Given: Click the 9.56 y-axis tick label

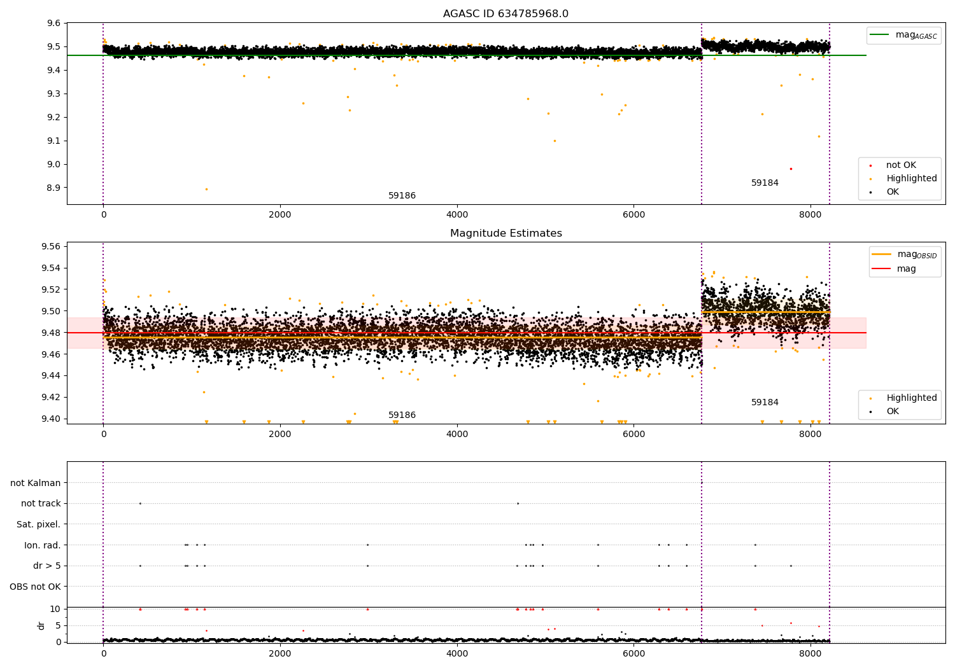Looking at the screenshot, I should pos(52,247).
